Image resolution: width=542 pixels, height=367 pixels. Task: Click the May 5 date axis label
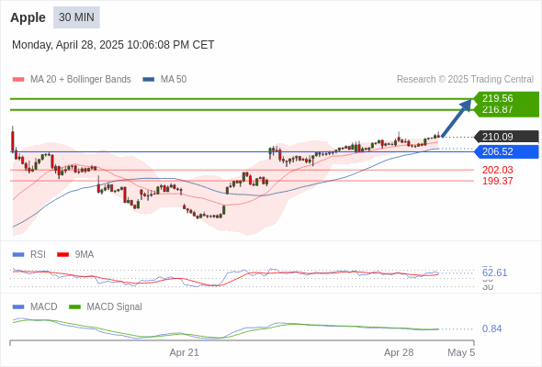tap(461, 352)
